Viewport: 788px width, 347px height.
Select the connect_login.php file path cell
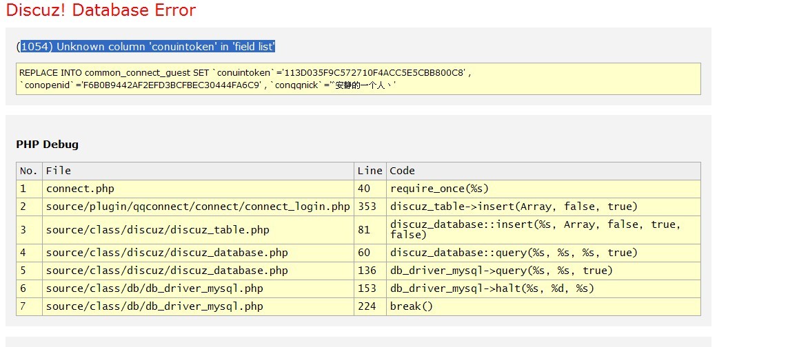198,207
